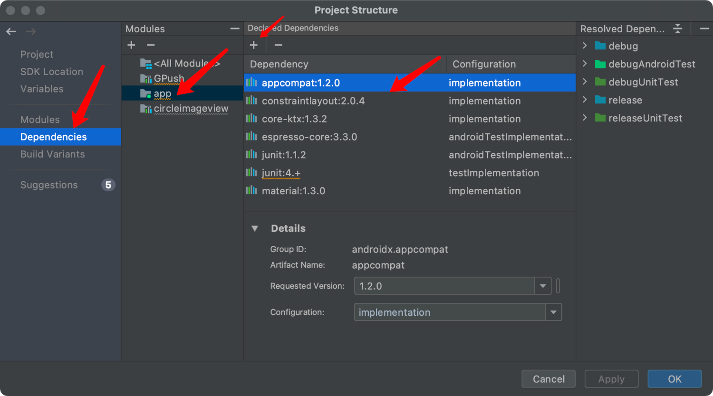Image resolution: width=713 pixels, height=396 pixels.
Task: Click the remove module minus icon
Action: pos(151,45)
